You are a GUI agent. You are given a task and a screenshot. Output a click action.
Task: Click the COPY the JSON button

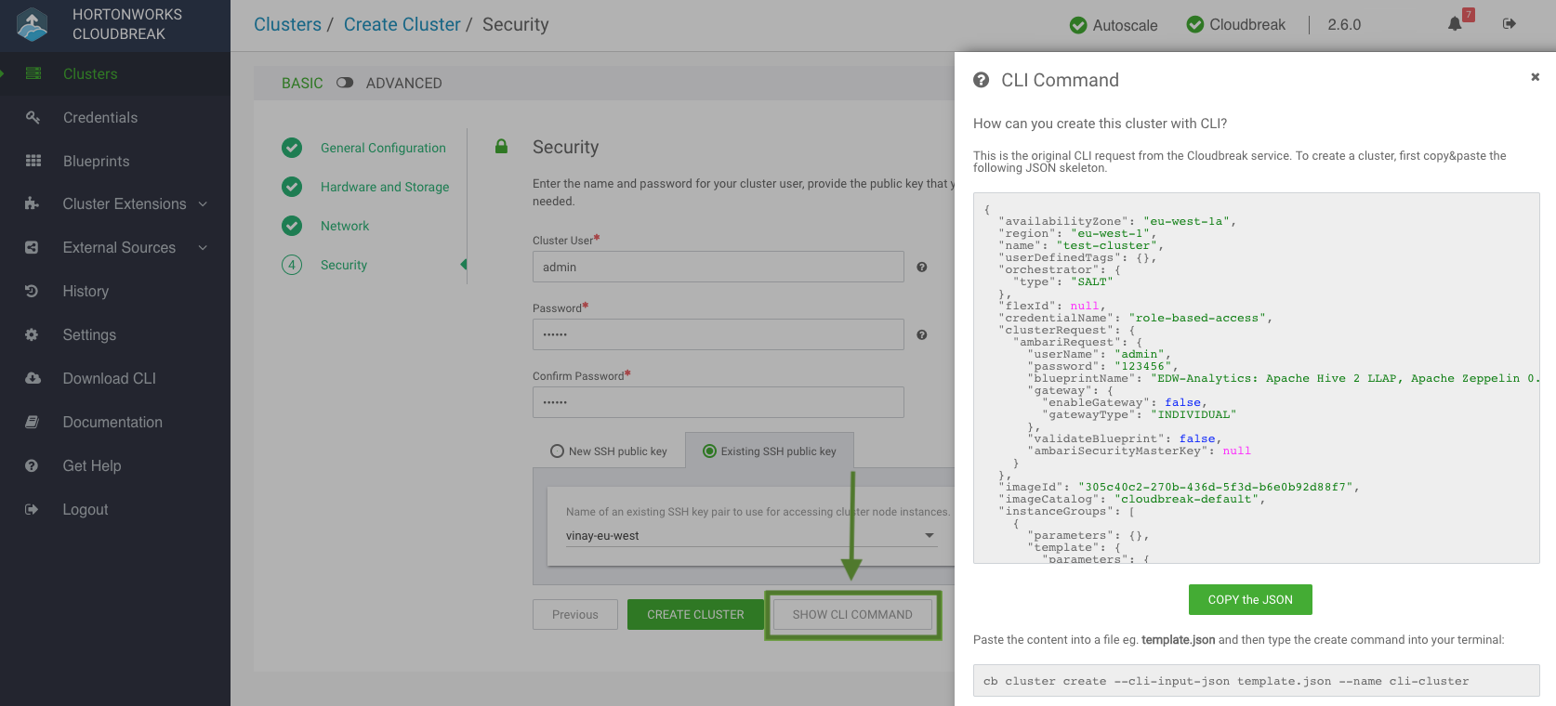[x=1250, y=599]
